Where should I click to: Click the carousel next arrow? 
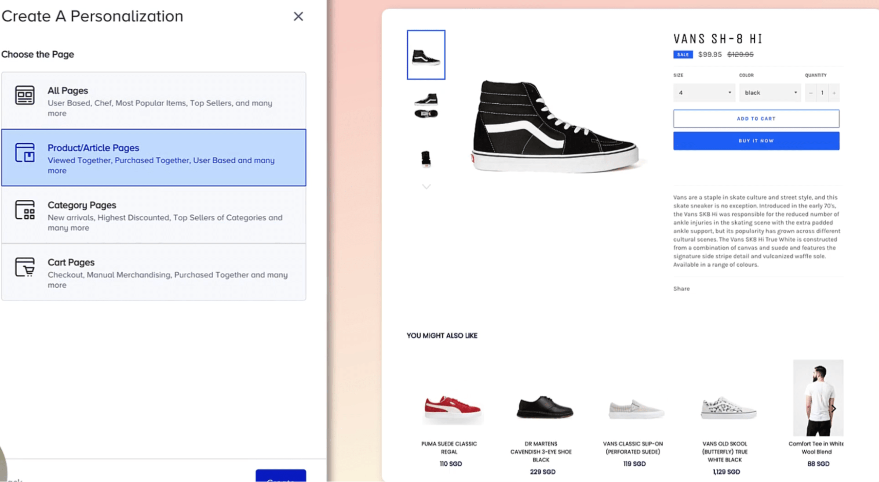833,409
